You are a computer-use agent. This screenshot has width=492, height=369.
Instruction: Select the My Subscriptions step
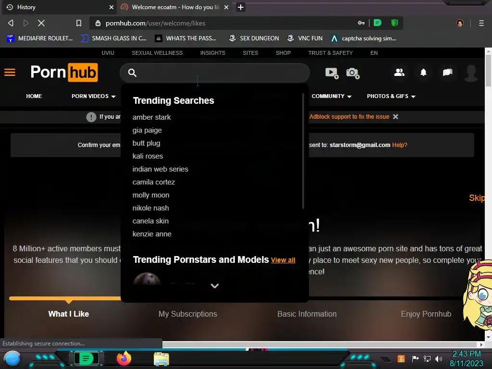(x=188, y=314)
